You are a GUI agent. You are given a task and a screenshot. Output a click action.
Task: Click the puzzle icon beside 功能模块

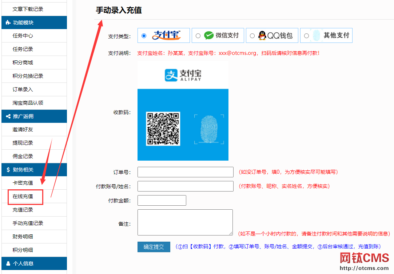tap(8, 23)
